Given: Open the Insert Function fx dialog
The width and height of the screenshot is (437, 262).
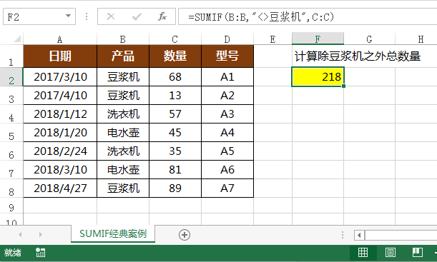Looking at the screenshot, I should 162,16.
